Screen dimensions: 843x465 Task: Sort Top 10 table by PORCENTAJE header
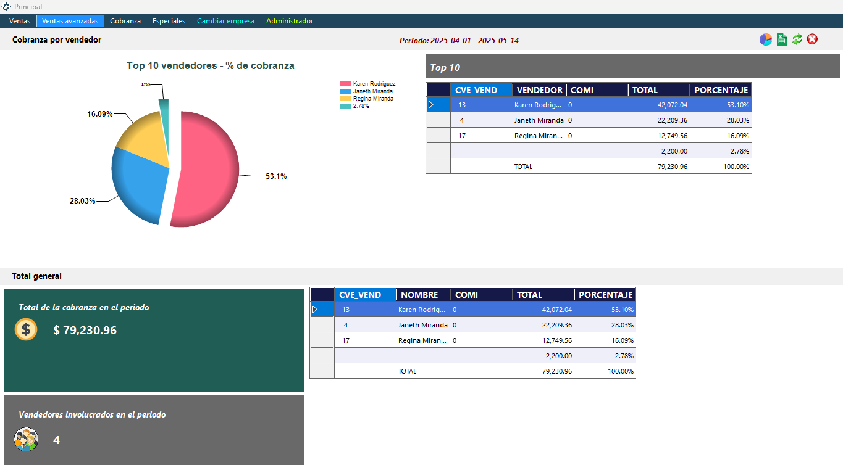pyautogui.click(x=720, y=90)
